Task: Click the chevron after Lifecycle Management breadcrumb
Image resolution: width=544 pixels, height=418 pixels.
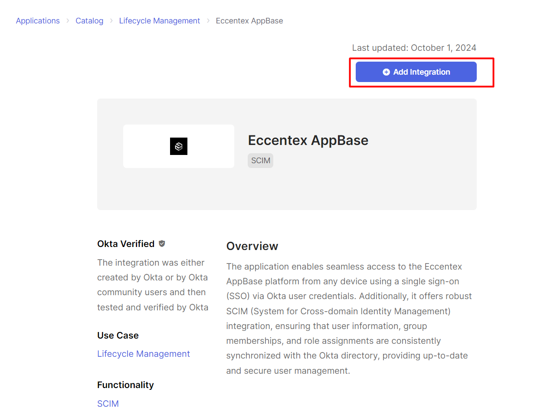Action: [208, 21]
